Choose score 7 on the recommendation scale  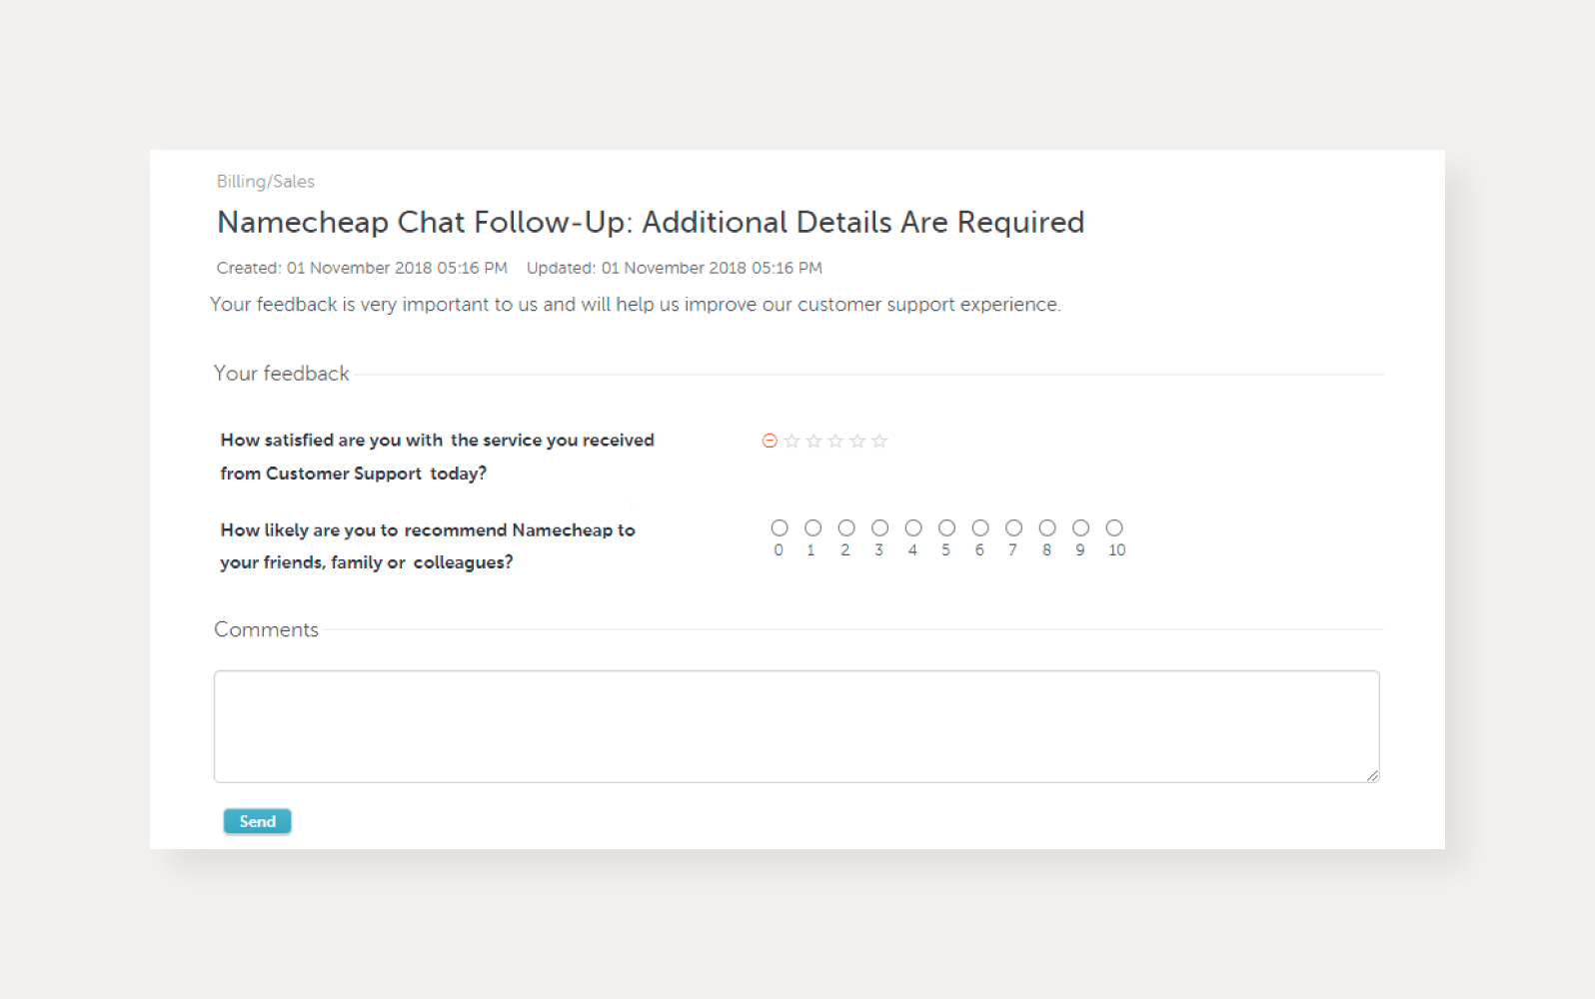[x=1012, y=527]
